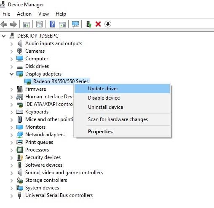Click the Back arrow toolbar icon
Viewport: 214px width, 208px height.
(4, 24)
